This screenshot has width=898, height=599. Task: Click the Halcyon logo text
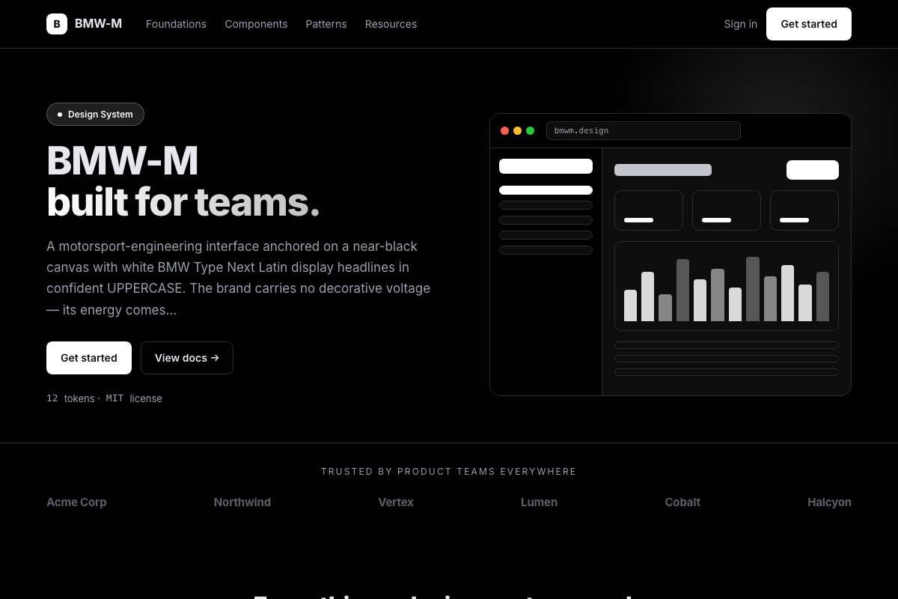tap(829, 502)
